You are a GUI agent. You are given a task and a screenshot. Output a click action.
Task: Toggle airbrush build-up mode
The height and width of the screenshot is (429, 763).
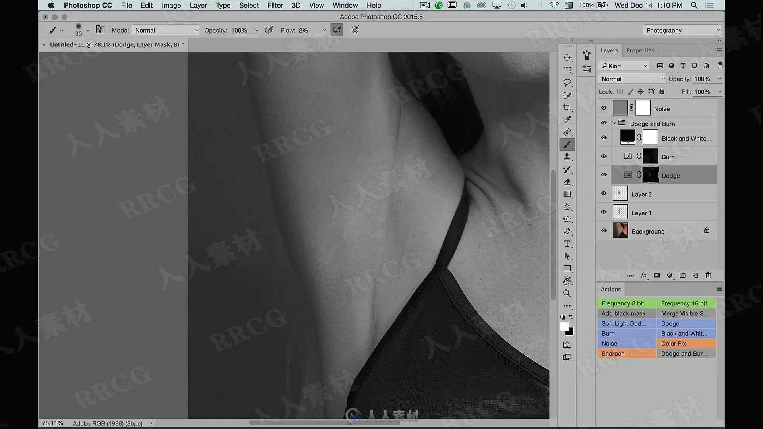(337, 30)
